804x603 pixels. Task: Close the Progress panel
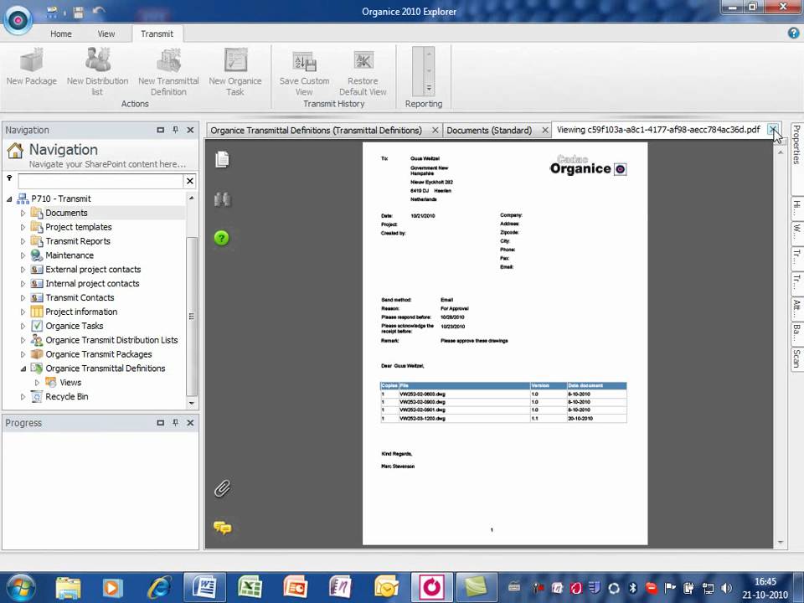190,423
